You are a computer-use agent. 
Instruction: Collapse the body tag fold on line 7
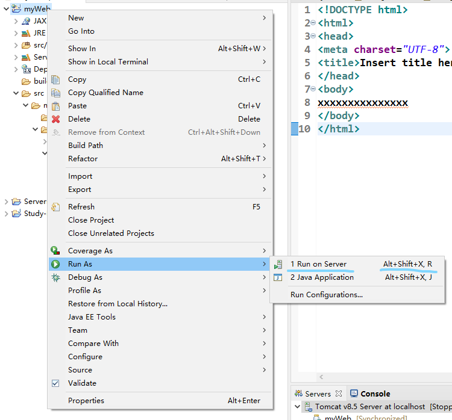pos(313,89)
